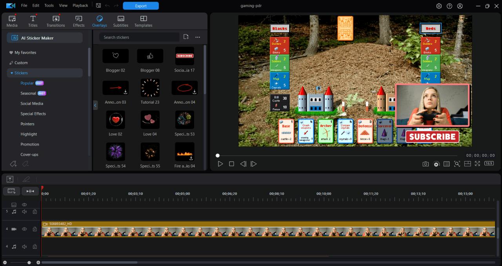Screen dimensions: 502x266
Task: Open the settings gear in title bar
Action: click(x=439, y=6)
